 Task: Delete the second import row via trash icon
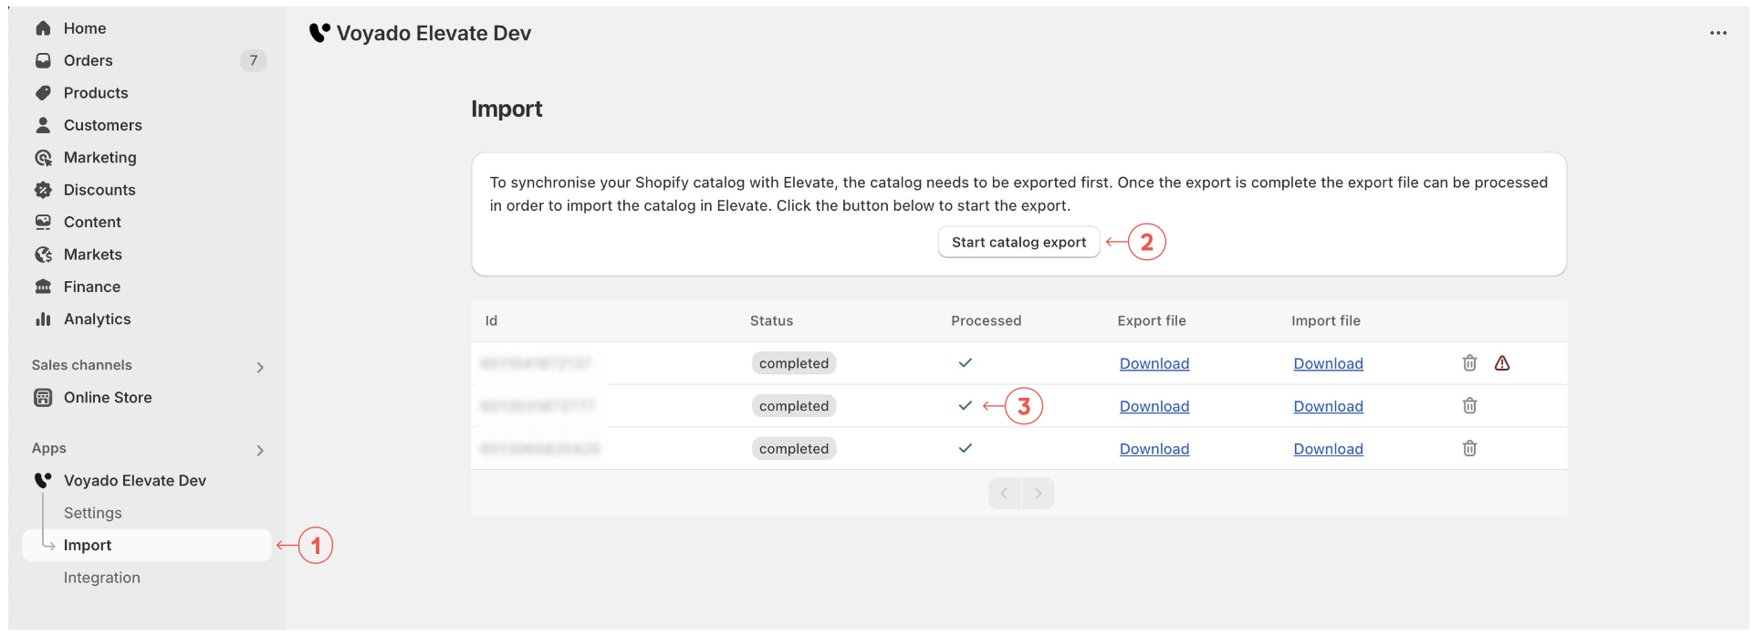[1469, 406]
